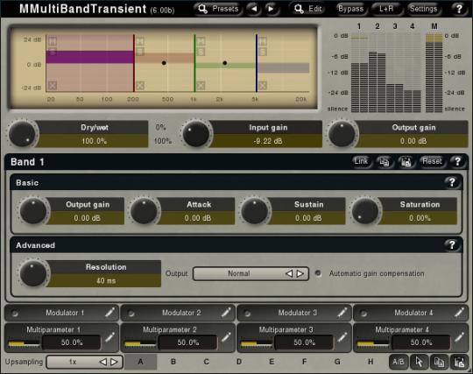
Task: Select preset slot D
Action: [x=239, y=362]
